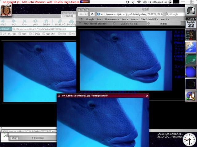This screenshot has height=147, width=197.
Task: Open the News bookmarks dropdown
Action: pos(134,19)
